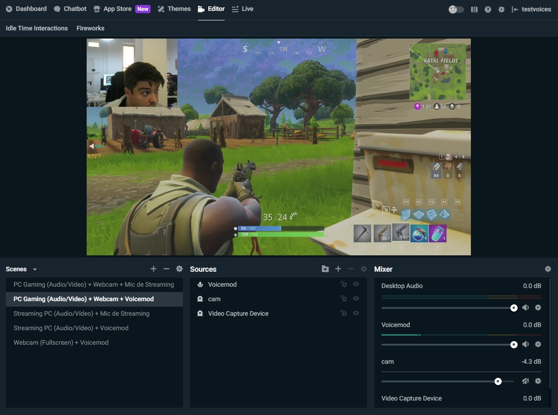Select the Editor tab
Screen dimensions: 558x415
click(211, 9)
